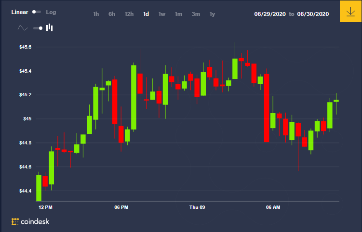This screenshot has height=232, width=362.
Task: Switch to the 1h timeframe
Action: point(96,14)
